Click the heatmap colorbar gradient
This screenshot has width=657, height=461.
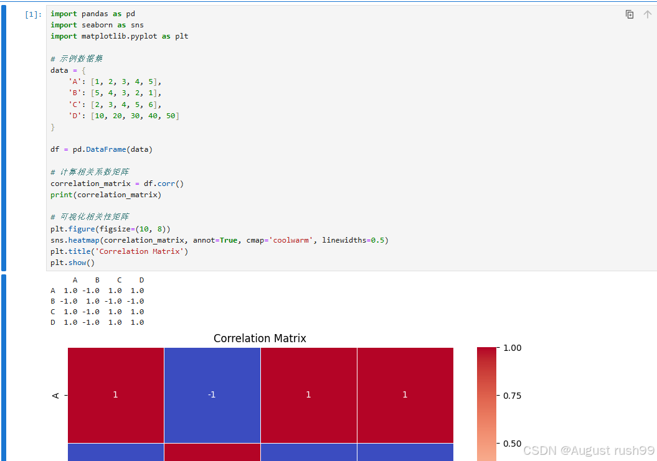coord(486,404)
